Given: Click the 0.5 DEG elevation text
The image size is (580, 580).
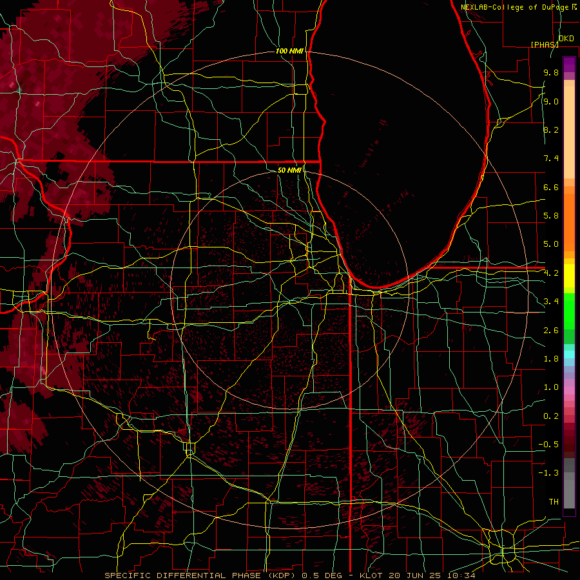Looking at the screenshot, I should pos(320,575).
